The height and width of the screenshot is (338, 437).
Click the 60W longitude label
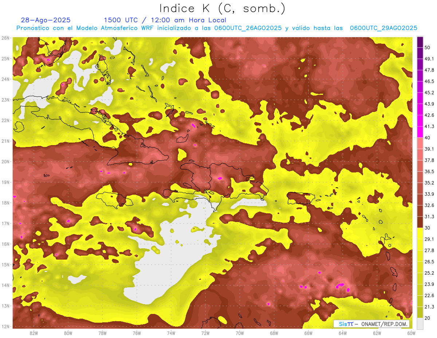(x=412, y=333)
